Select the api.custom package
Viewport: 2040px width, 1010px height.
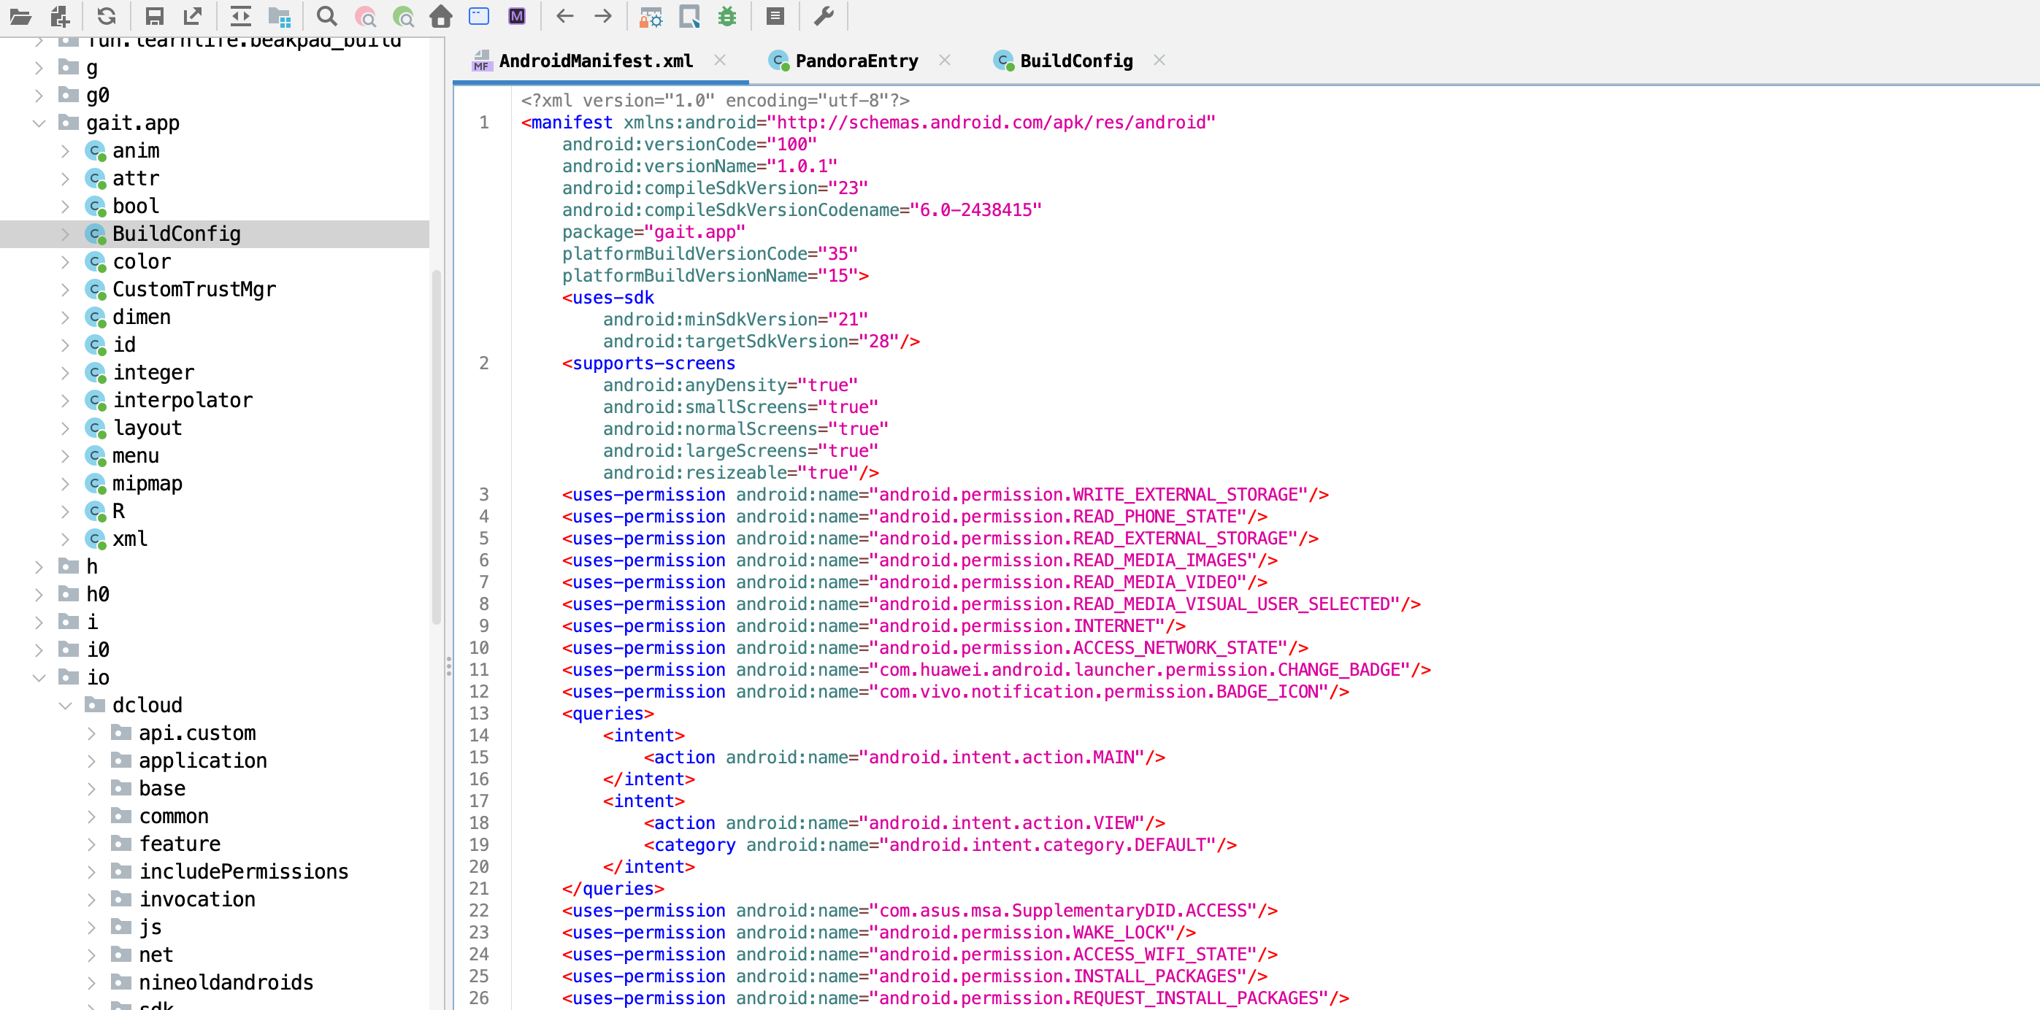[197, 733]
